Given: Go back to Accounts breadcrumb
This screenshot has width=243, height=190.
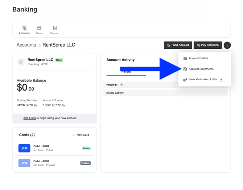Looking at the screenshot, I should click(x=26, y=45).
